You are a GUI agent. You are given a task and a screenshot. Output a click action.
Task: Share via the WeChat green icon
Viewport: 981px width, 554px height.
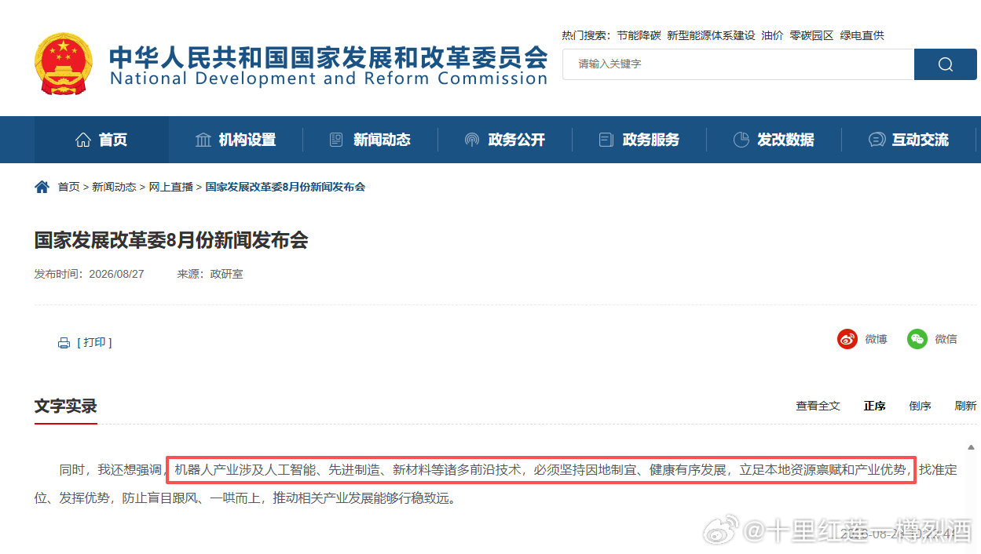point(917,339)
